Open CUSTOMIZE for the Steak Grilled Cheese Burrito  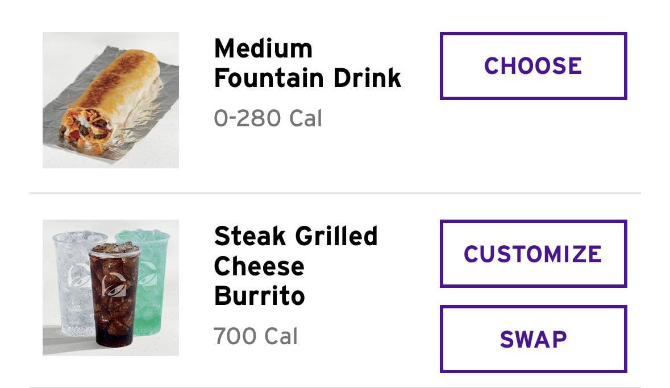tap(533, 254)
